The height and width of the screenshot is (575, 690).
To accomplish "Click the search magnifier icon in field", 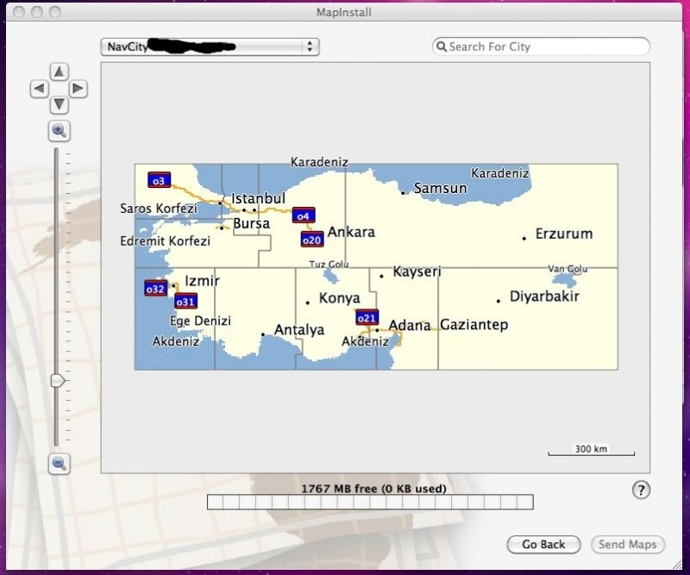I will (441, 47).
